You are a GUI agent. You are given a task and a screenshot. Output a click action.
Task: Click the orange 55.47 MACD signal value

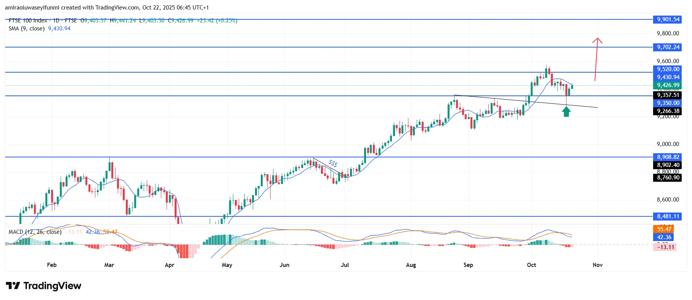pyautogui.click(x=664, y=229)
